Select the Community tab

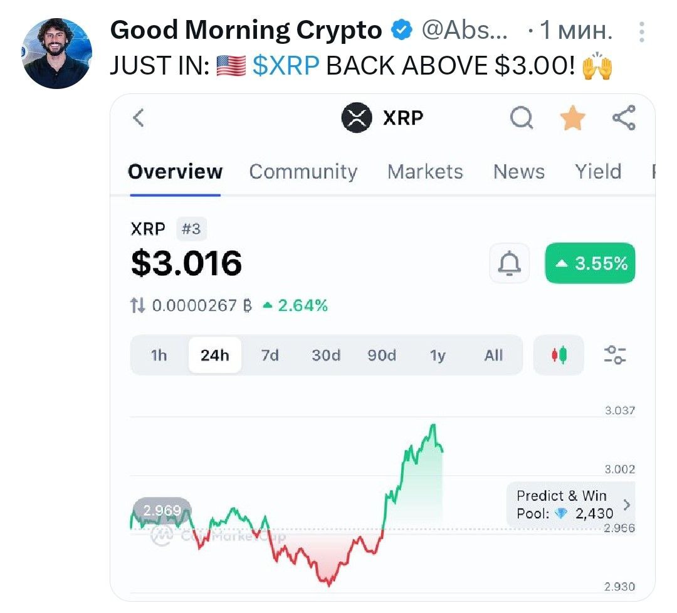tap(303, 172)
